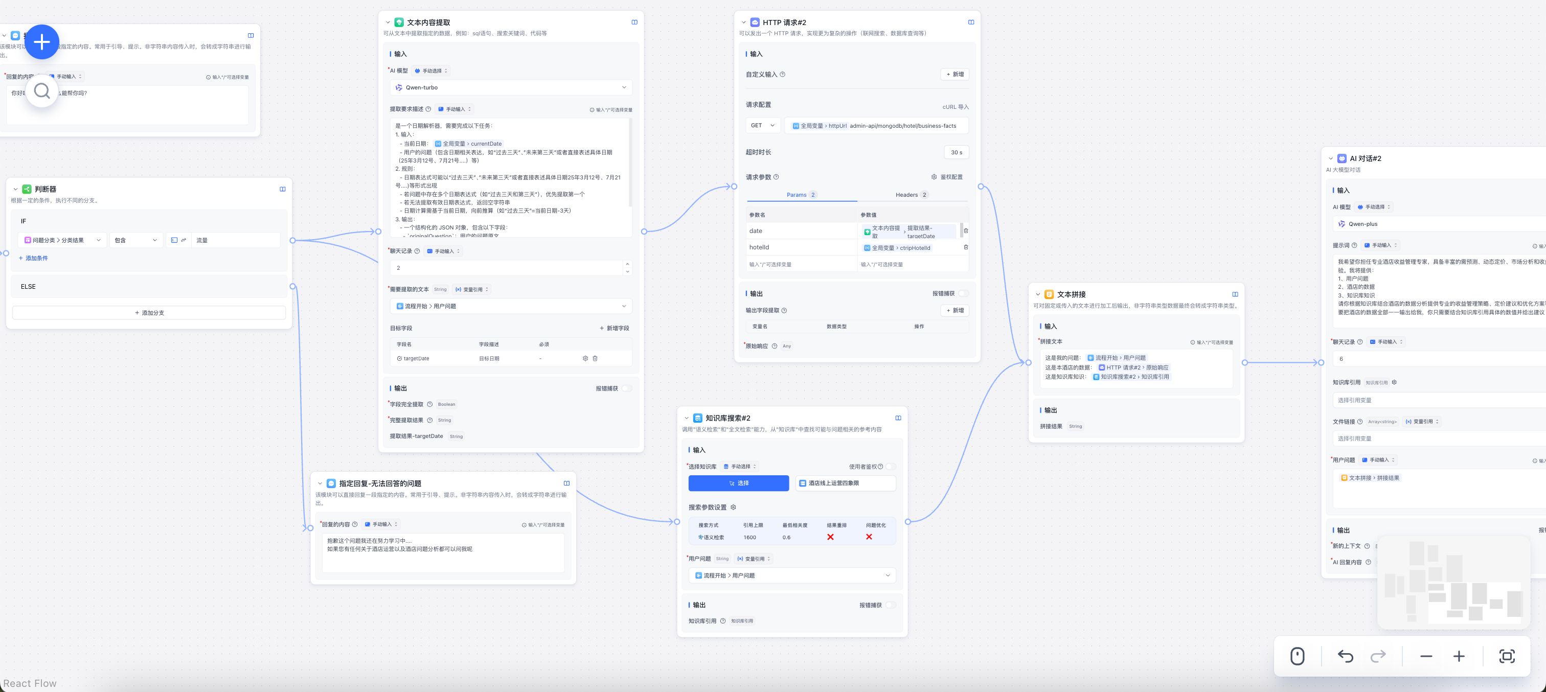
Task: Collapse the AI 对话#2 node
Action: (1331, 158)
